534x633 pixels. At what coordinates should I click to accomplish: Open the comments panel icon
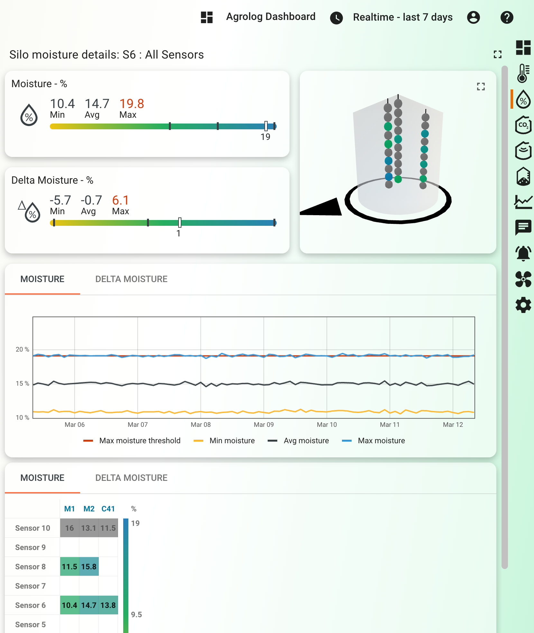(524, 228)
